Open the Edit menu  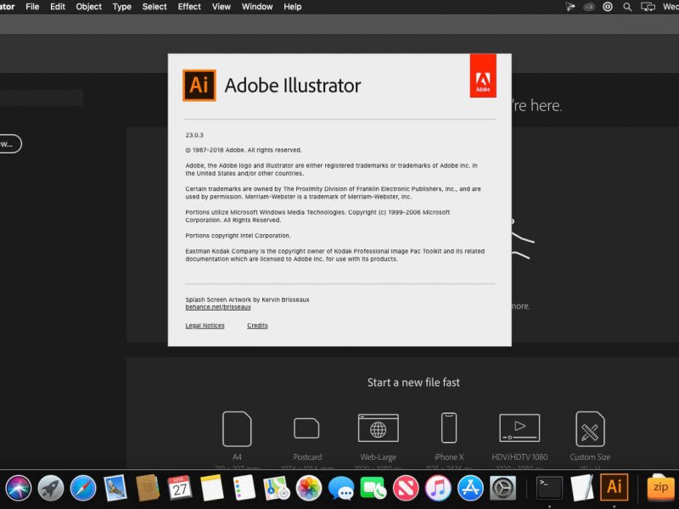point(57,7)
